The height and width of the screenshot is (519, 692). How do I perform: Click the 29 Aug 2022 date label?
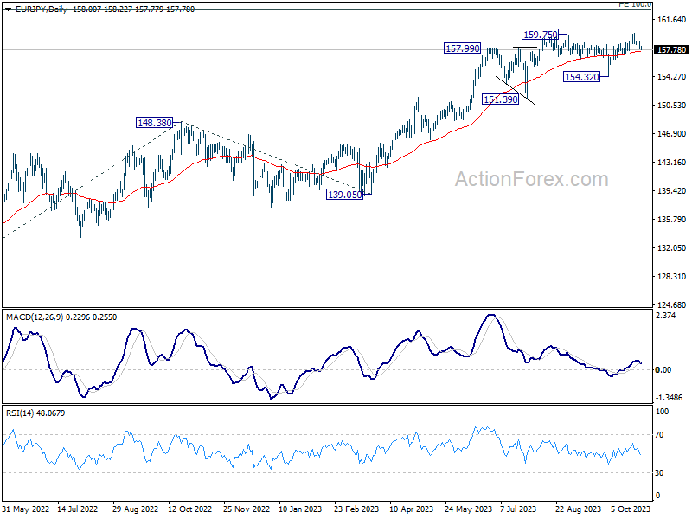[x=135, y=509]
